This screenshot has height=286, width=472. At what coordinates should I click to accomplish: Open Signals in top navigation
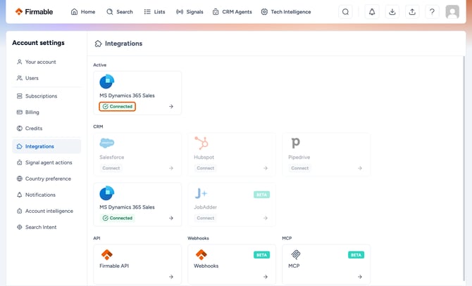[190, 12]
